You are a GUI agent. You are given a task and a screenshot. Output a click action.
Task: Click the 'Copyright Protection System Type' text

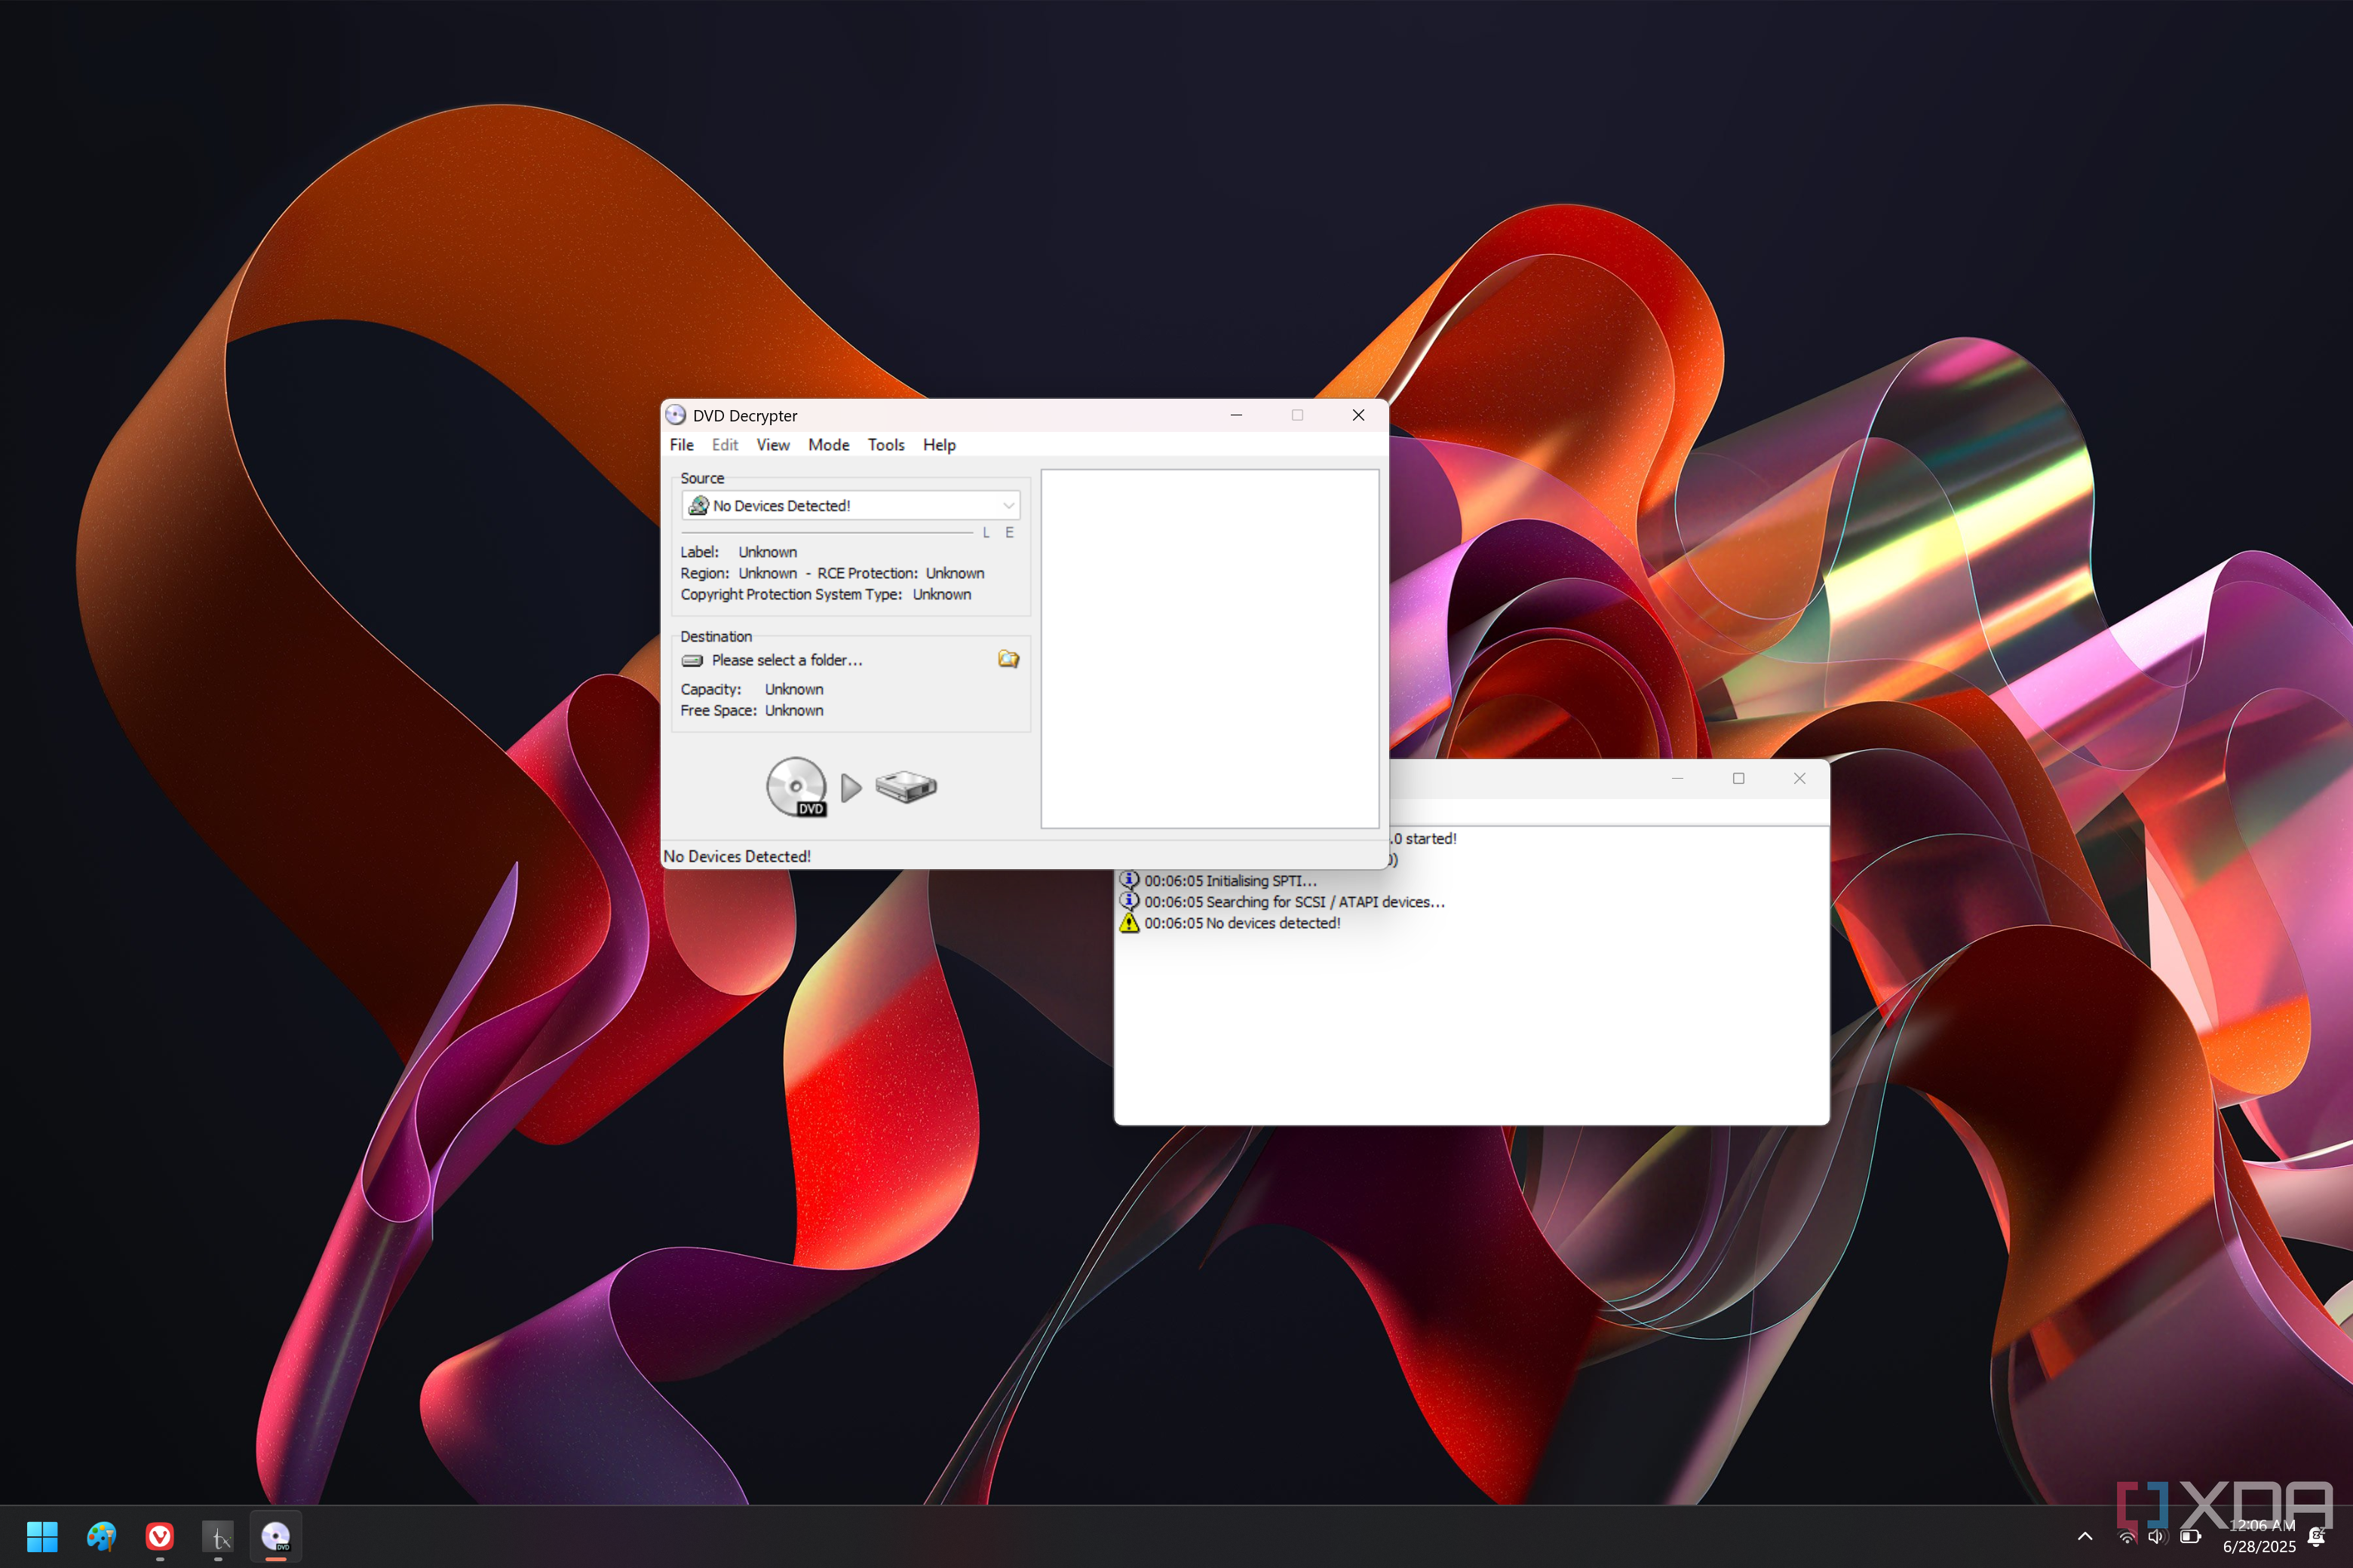tap(790, 594)
